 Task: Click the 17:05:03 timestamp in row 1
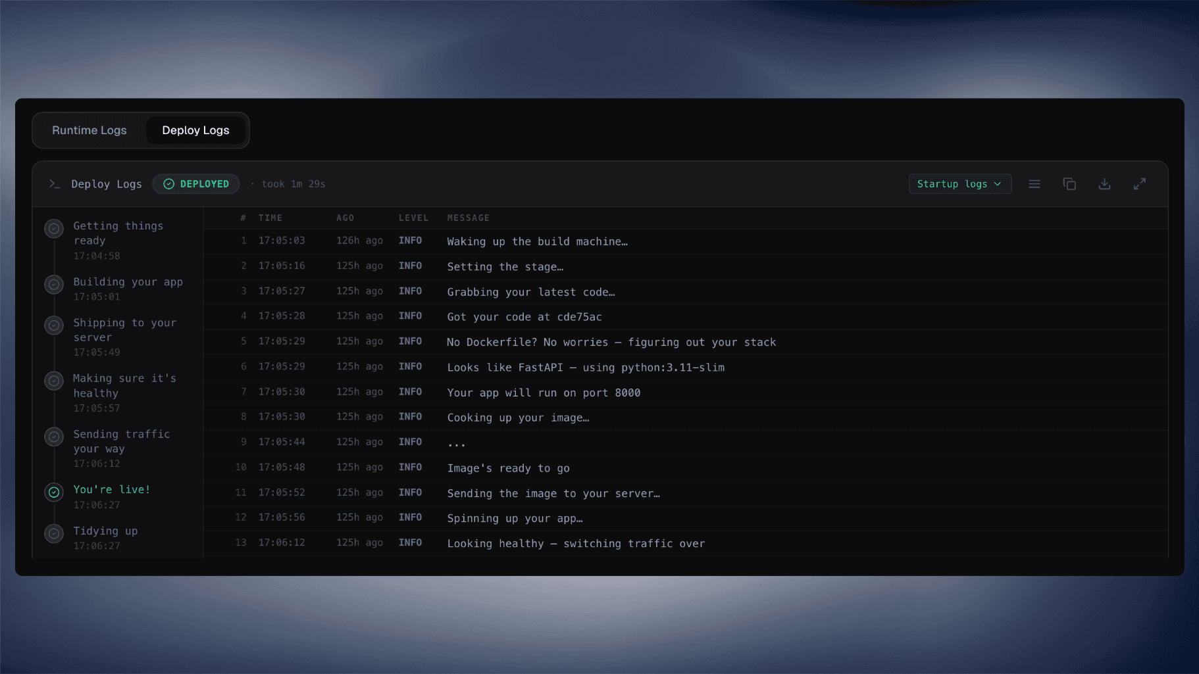click(x=282, y=241)
